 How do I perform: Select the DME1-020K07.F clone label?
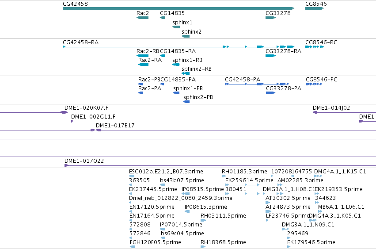pos(86,108)
